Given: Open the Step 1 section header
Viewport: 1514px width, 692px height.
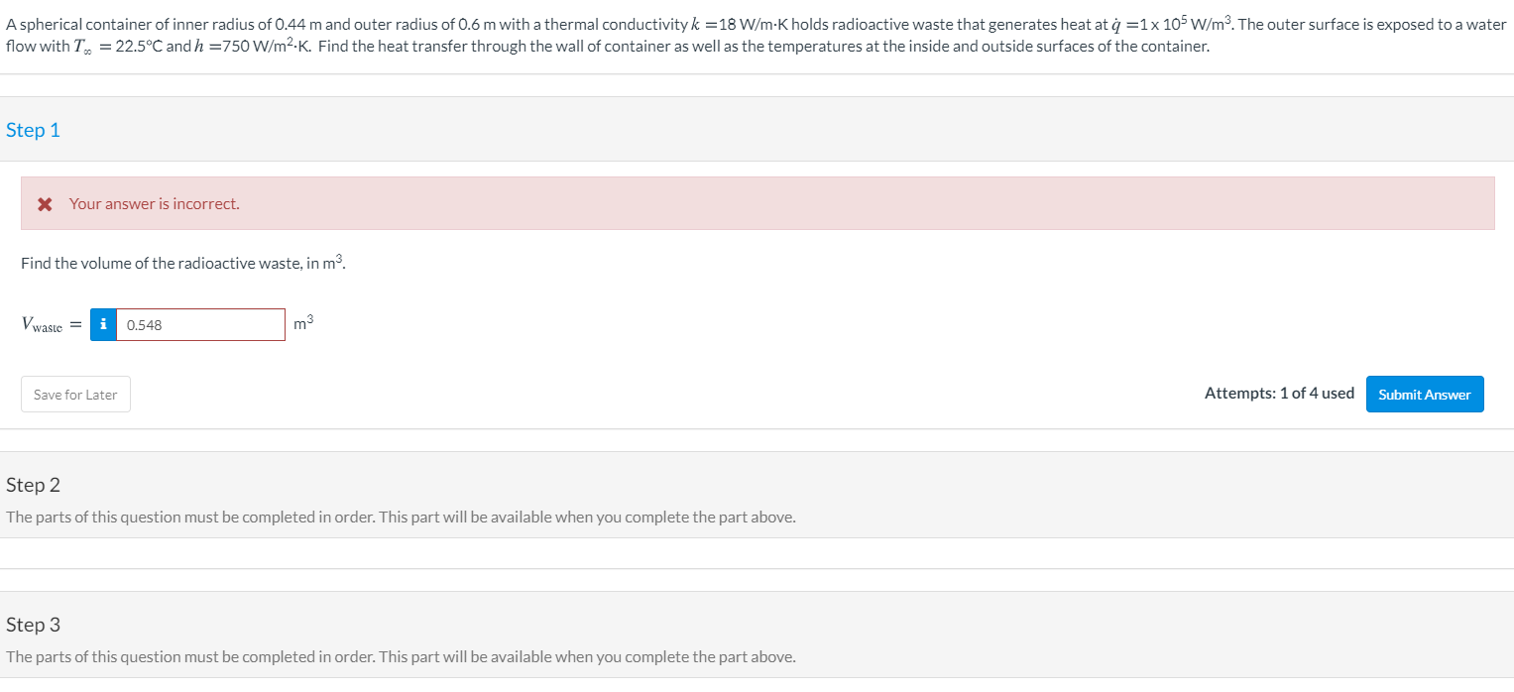Looking at the screenshot, I should [x=33, y=129].
